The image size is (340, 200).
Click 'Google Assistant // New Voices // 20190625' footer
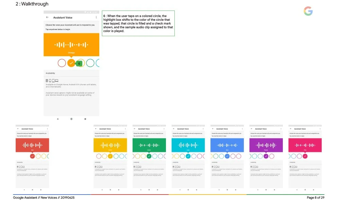click(x=44, y=197)
